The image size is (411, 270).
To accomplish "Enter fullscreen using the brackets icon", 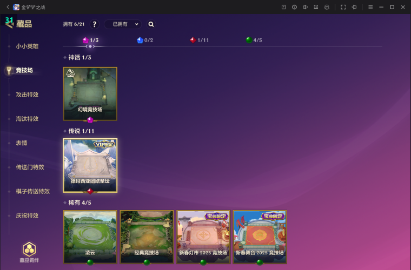I will pyautogui.click(x=343, y=7).
